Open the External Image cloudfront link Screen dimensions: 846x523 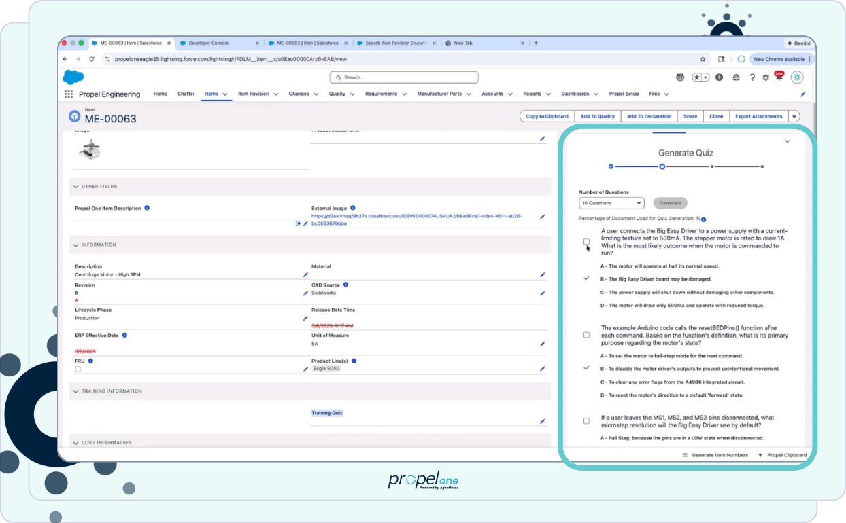(x=417, y=219)
